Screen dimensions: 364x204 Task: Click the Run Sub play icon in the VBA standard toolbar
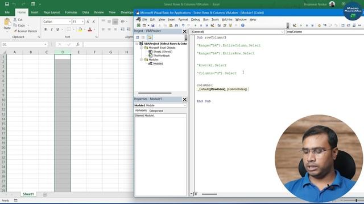(x=195, y=25)
